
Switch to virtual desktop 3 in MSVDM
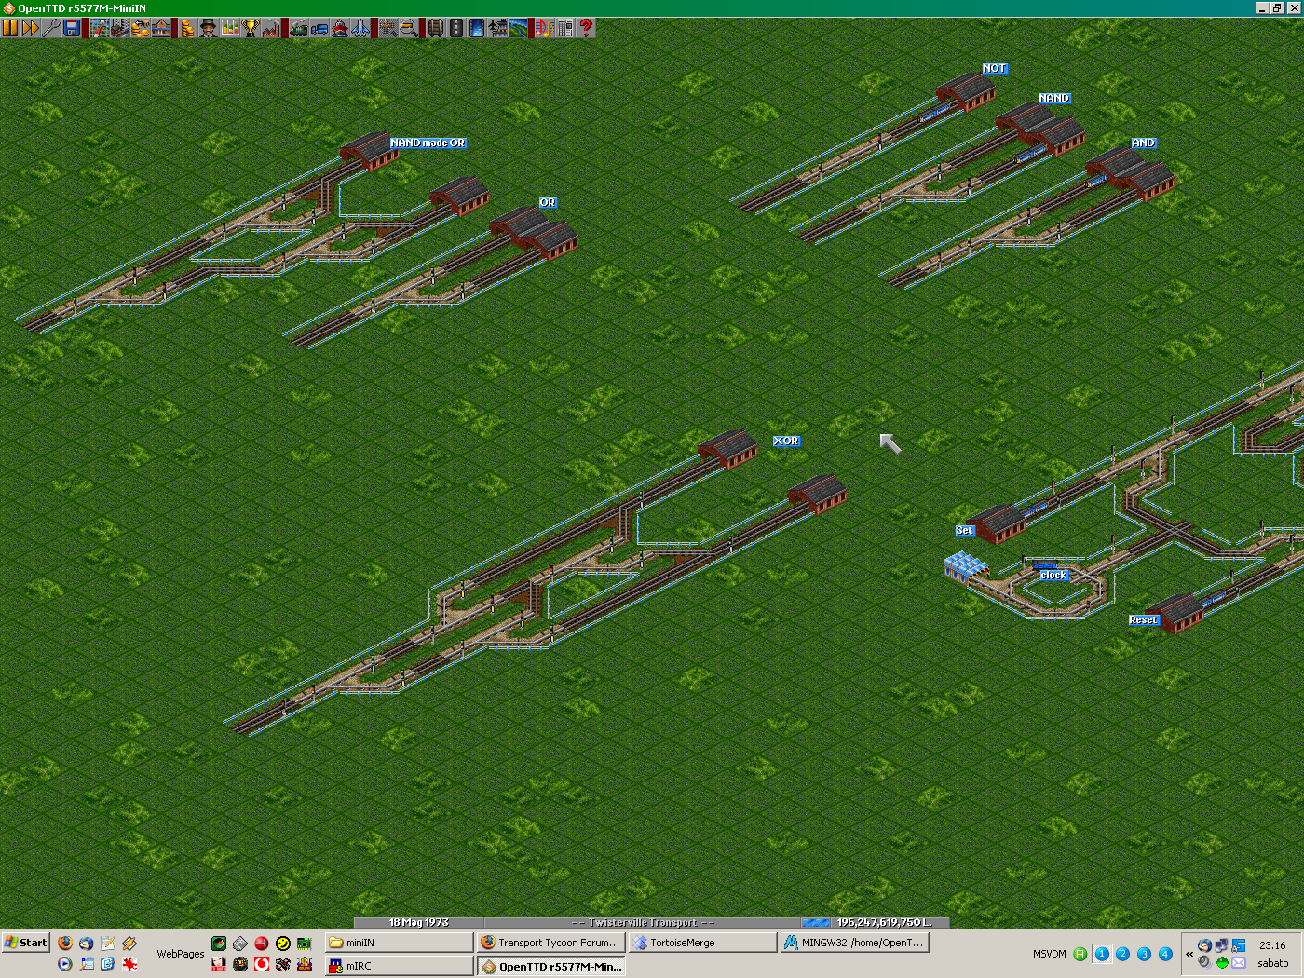(x=1144, y=954)
